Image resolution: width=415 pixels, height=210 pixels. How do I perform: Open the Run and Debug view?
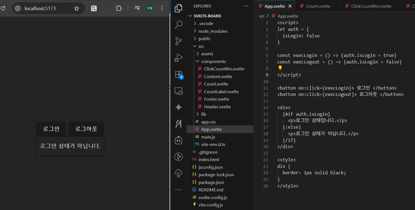click(179, 58)
